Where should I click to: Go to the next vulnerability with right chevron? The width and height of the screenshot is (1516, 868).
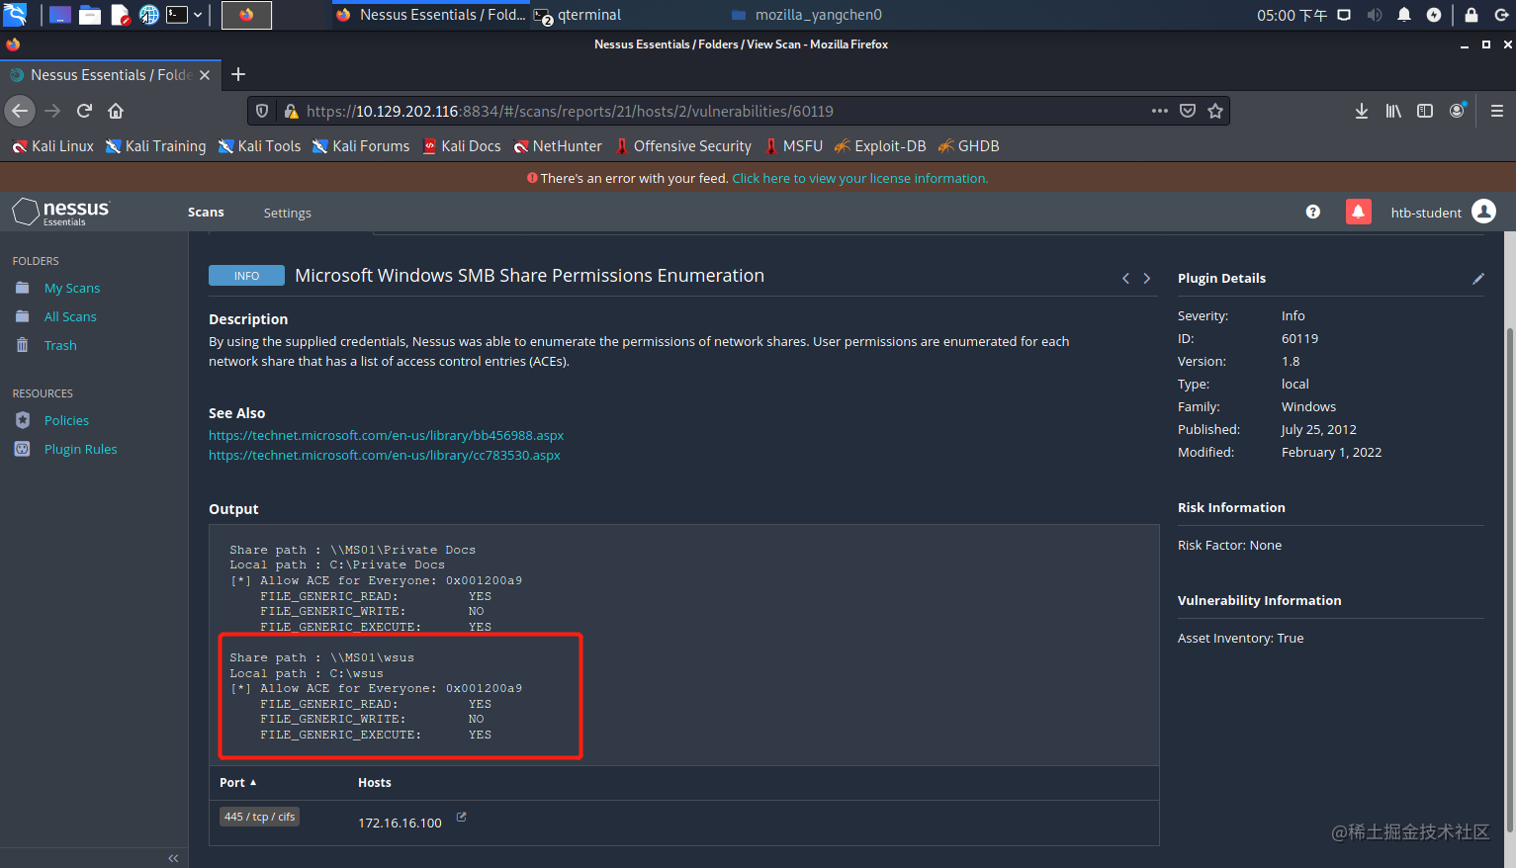[x=1147, y=279]
